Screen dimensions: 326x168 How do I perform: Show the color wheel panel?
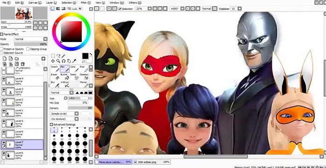[53, 8]
